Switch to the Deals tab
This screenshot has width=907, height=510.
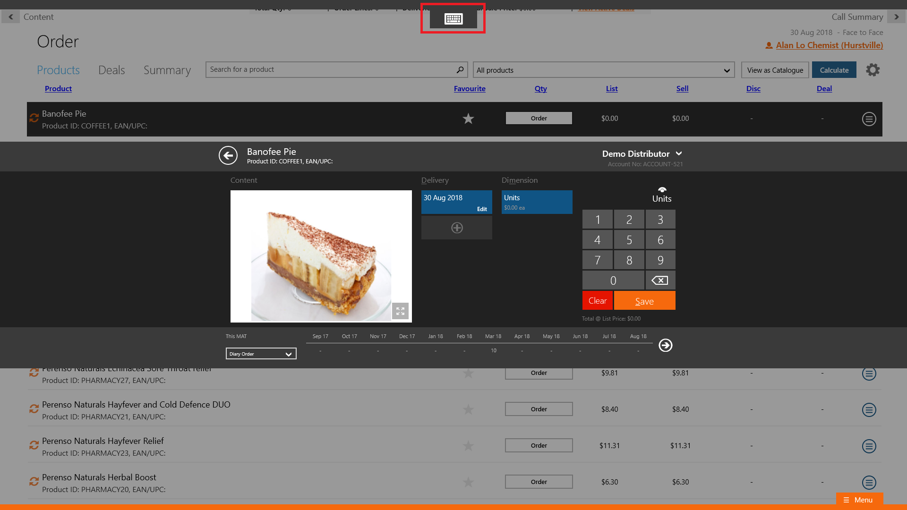click(x=111, y=70)
